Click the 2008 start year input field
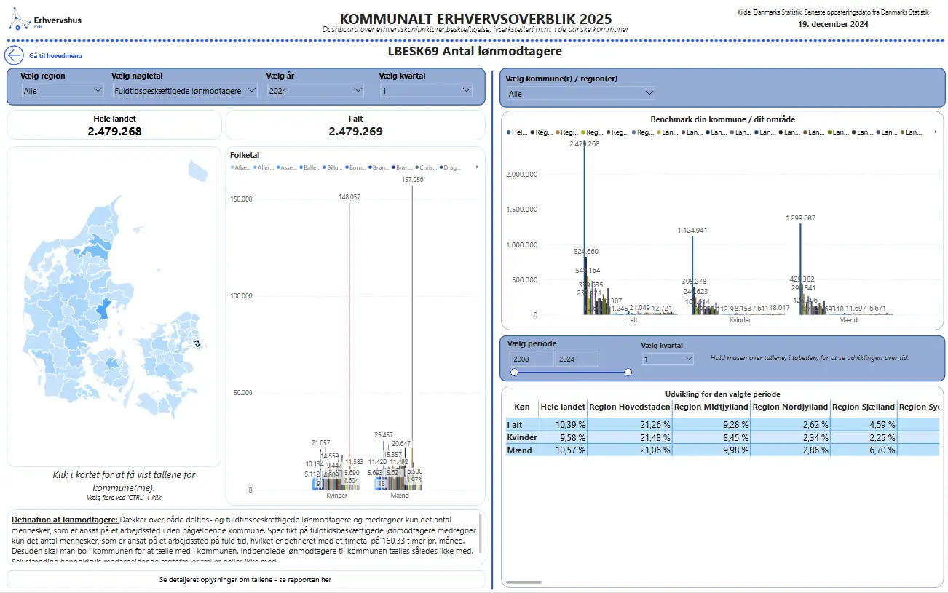The width and height of the screenshot is (948, 593). click(x=531, y=359)
